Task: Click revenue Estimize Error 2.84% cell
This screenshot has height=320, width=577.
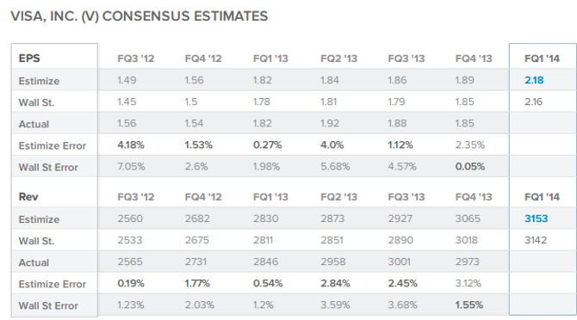Action: (335, 284)
